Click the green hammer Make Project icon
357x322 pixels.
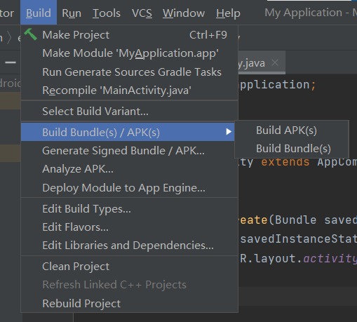pos(30,34)
